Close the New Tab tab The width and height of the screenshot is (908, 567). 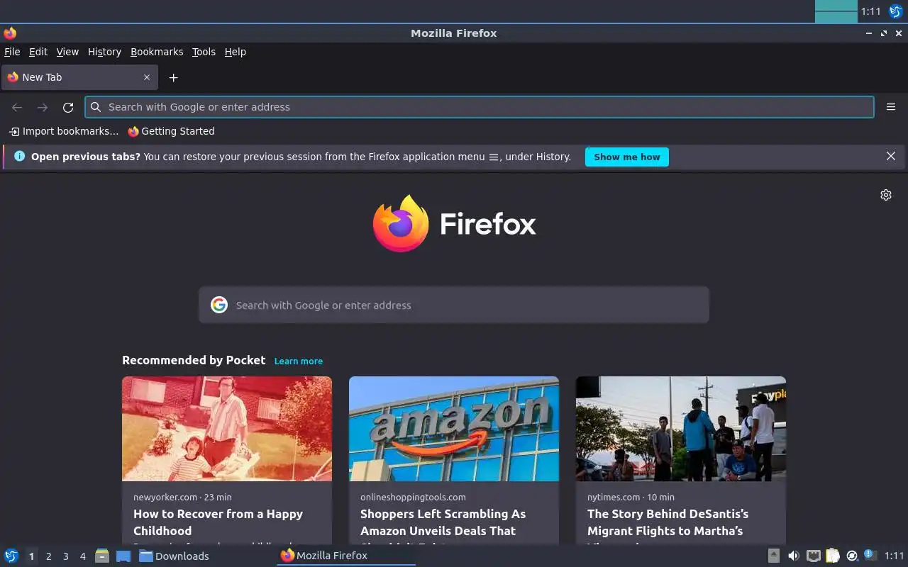coord(147,77)
